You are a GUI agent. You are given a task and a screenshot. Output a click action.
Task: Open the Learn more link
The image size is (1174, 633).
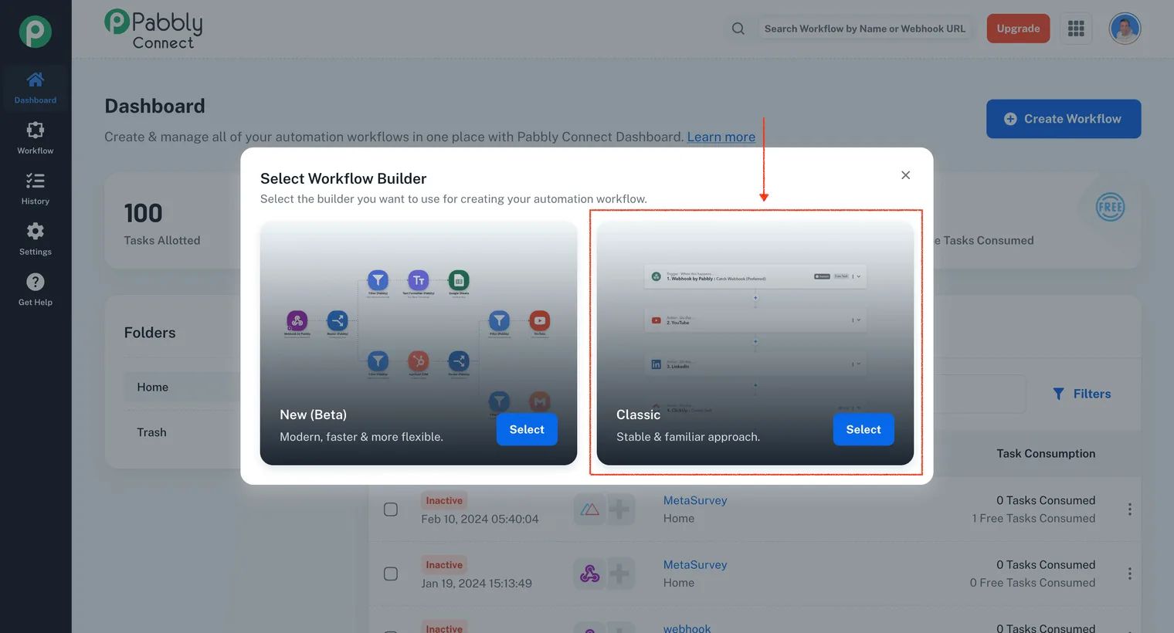[x=721, y=137]
